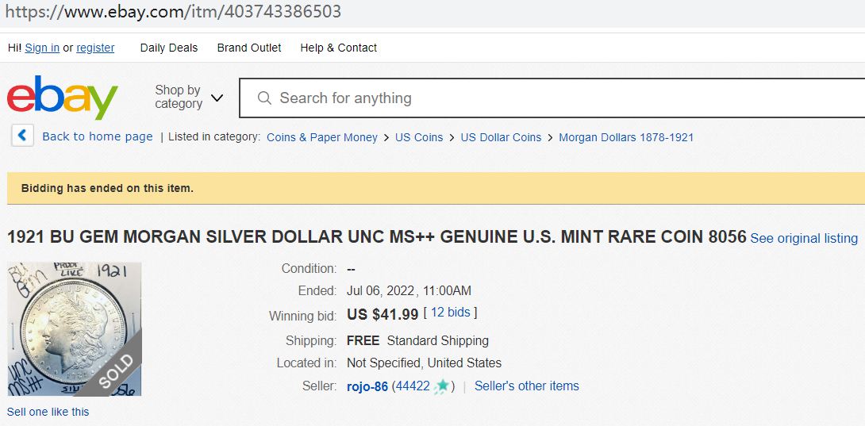This screenshot has height=426, width=865.
Task: Open Morgan Dollars 1878-1921 category
Action: 626,137
